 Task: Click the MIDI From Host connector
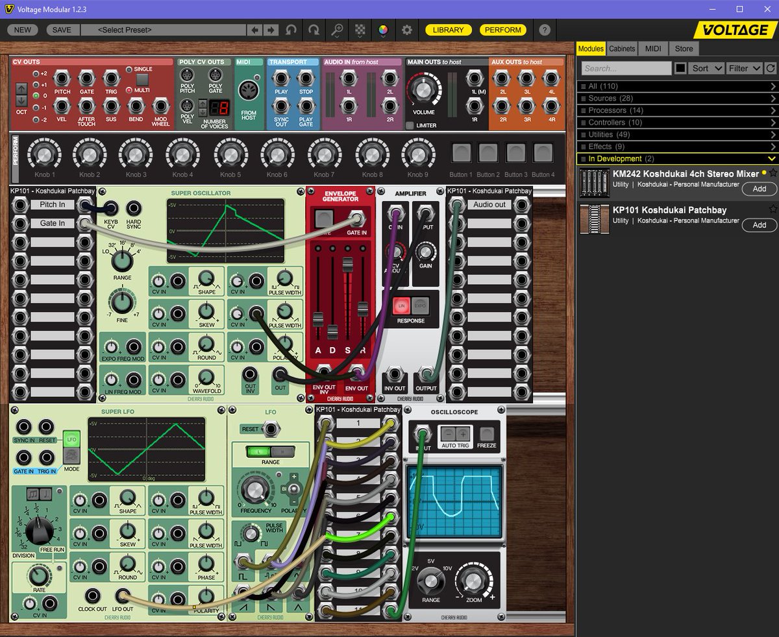click(248, 91)
